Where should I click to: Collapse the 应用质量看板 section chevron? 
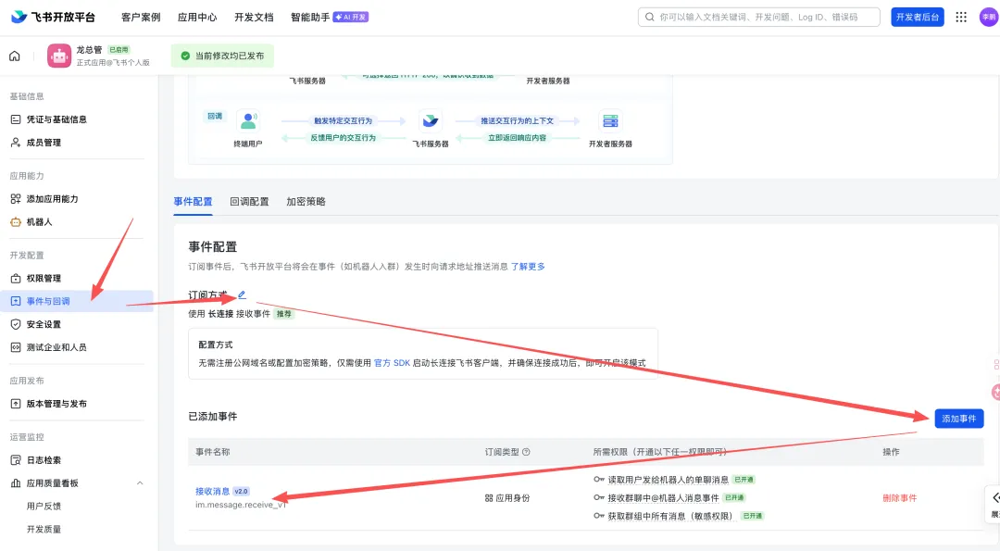[140, 483]
